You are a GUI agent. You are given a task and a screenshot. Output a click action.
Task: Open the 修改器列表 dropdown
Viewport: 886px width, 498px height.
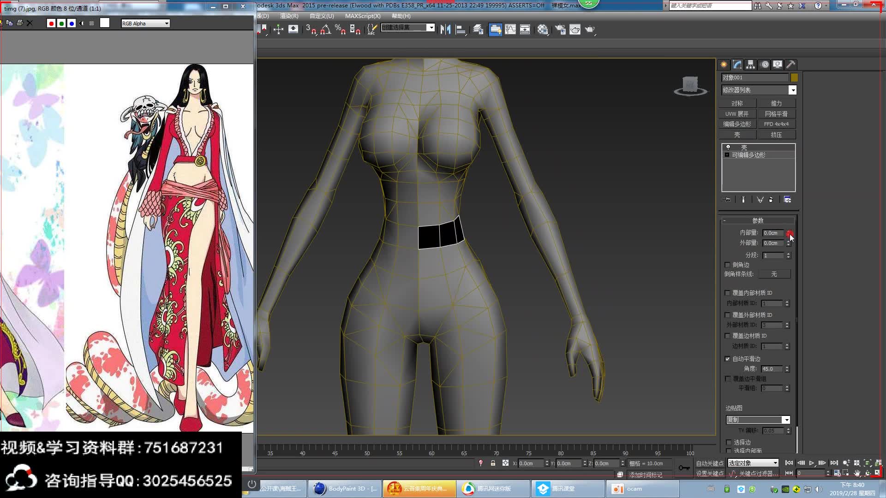(792, 90)
